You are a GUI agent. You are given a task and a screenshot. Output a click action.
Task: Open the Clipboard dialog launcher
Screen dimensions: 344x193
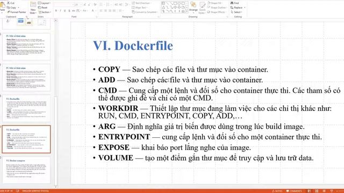pos(27,17)
